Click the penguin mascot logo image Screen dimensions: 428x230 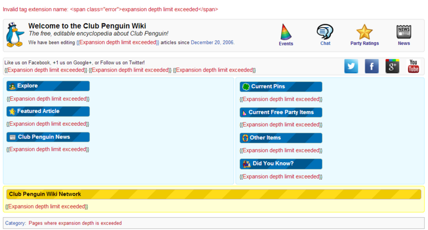(15, 35)
